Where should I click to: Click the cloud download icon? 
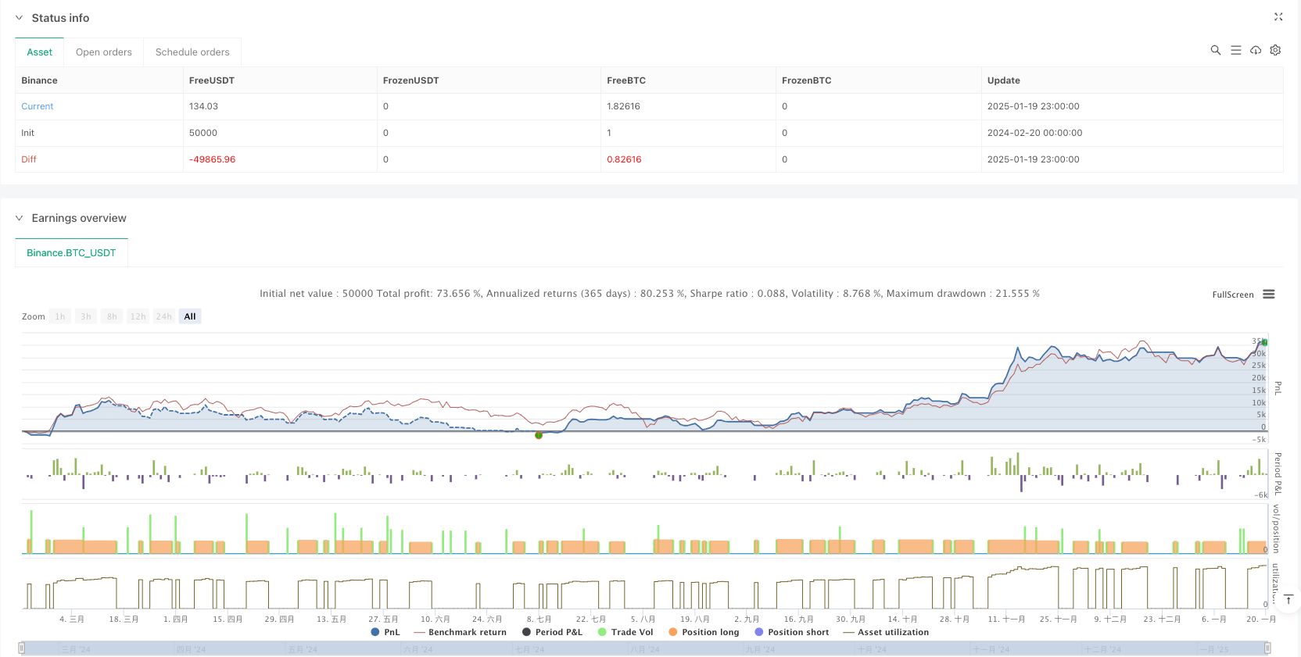click(1256, 50)
